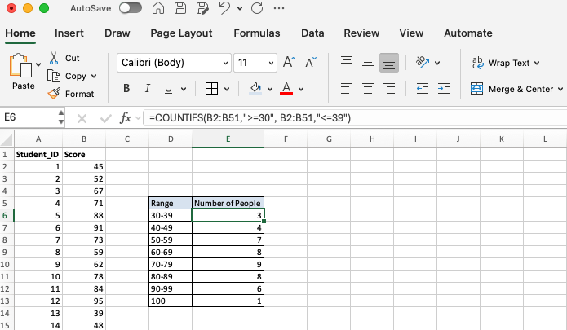Screen dimensions: 567x330
Task: Click the Increase Font Size icon
Action: (x=289, y=63)
